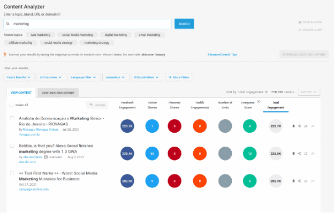The height and width of the screenshot is (213, 334).
Task: Select 'marketing strategy' related topic chip
Action: 97,43
